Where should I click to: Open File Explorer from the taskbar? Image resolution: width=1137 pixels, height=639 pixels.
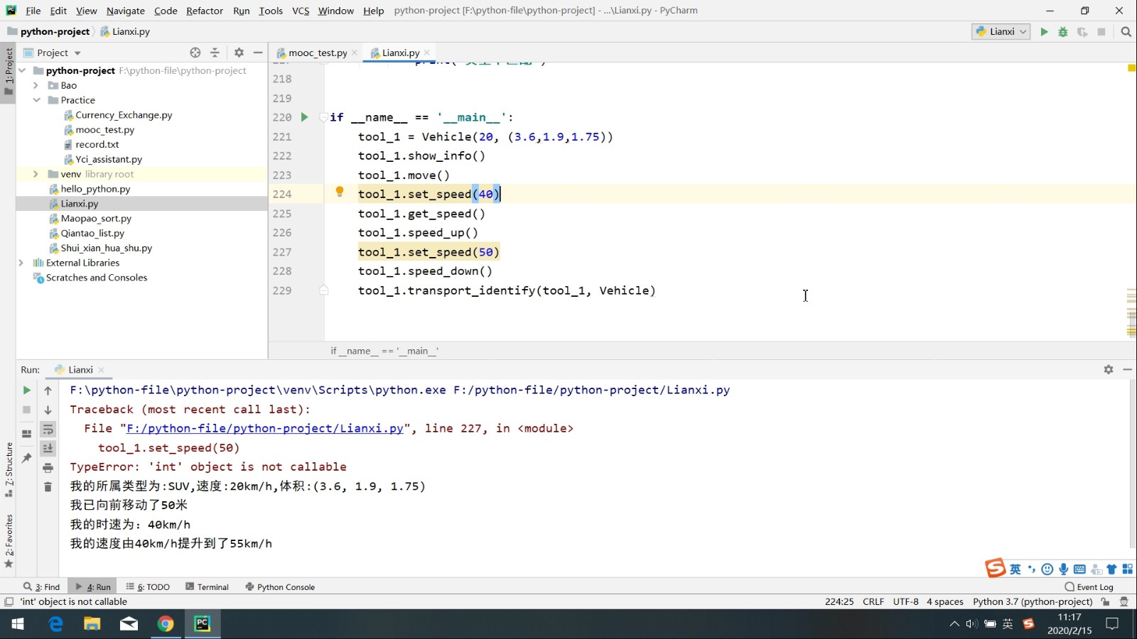pyautogui.click(x=92, y=624)
